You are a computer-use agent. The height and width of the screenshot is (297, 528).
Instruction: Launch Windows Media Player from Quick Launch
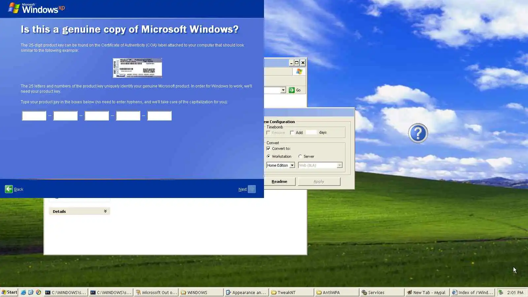pyautogui.click(x=39, y=292)
